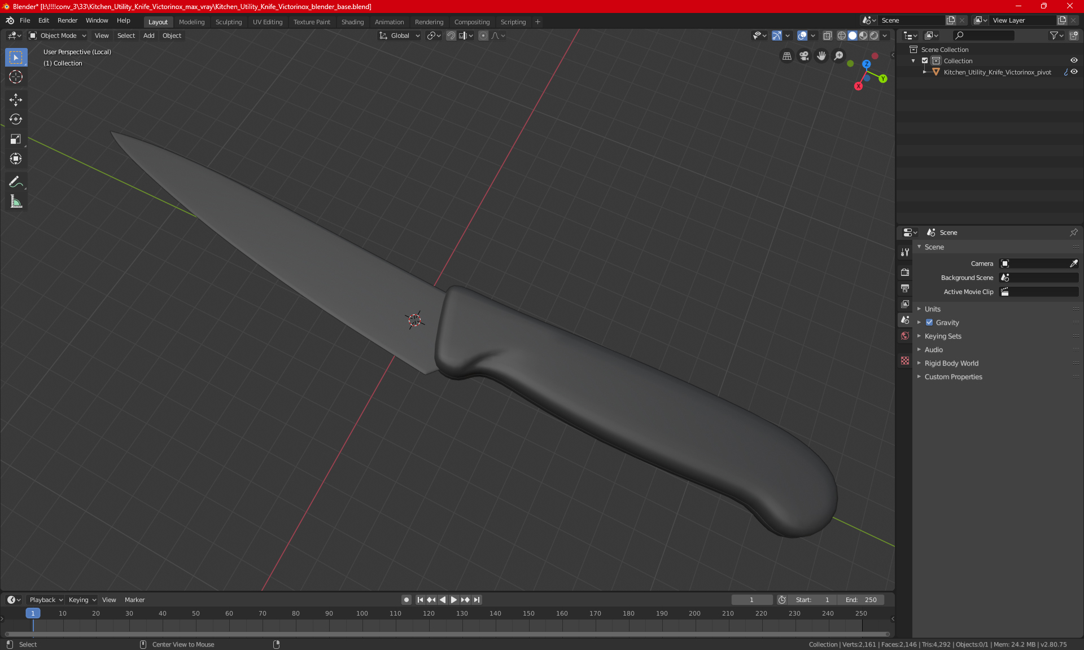Viewport: 1084px width, 650px height.
Task: Open the Object Mode dropdown
Action: (58, 36)
